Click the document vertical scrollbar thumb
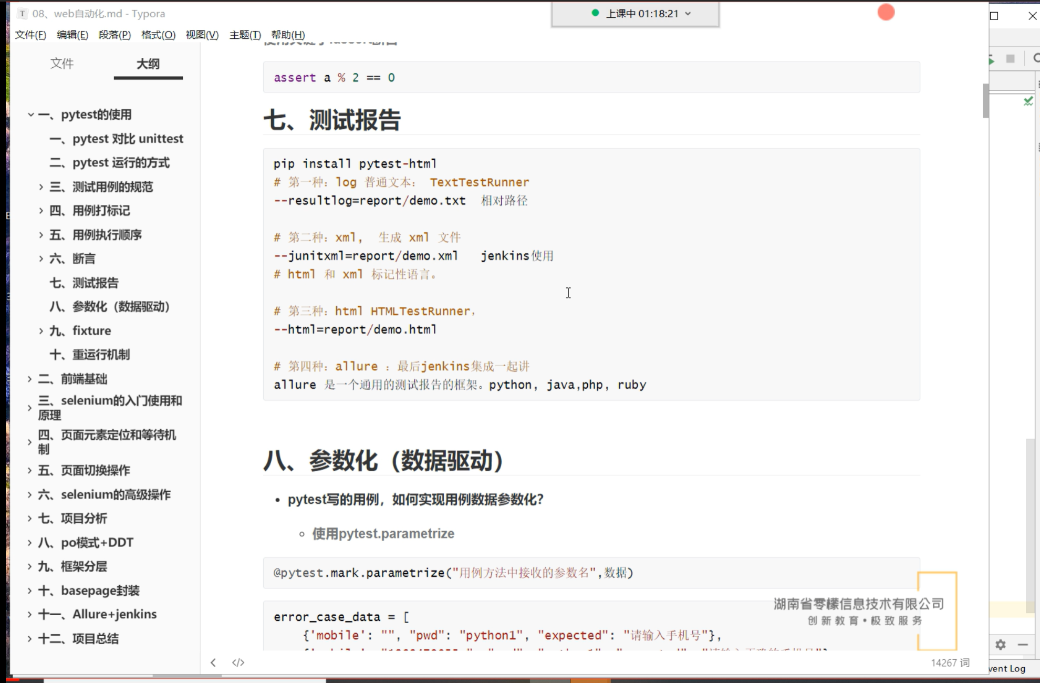The height and width of the screenshot is (683, 1040). [x=985, y=100]
